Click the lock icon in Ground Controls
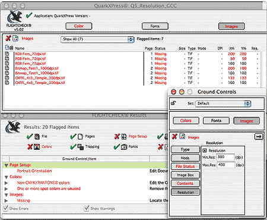The image size is (267, 220). coord(173,103)
